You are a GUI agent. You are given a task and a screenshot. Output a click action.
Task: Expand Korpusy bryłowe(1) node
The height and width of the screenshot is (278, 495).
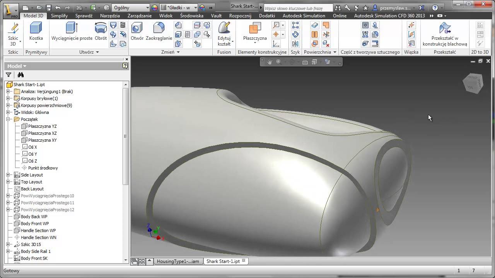8,98
